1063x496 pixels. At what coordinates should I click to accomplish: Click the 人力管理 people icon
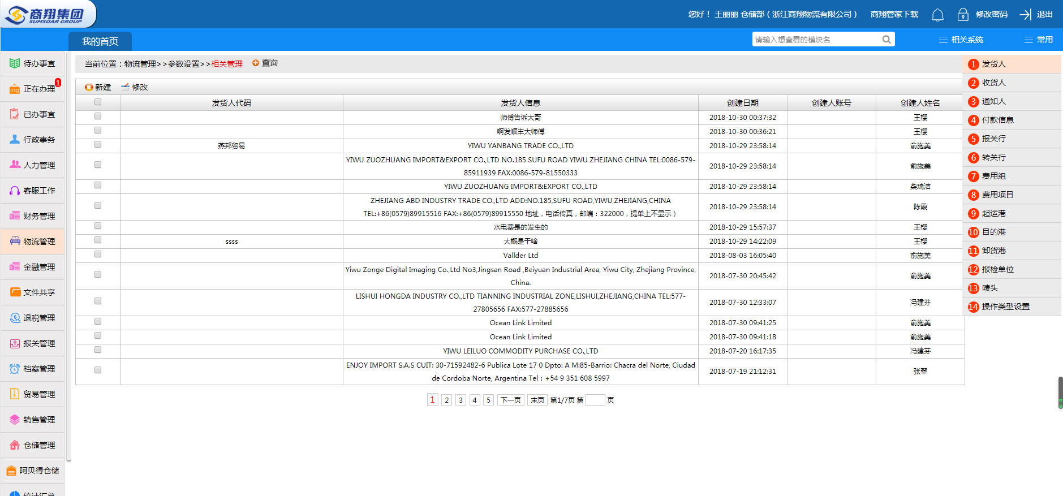click(15, 165)
